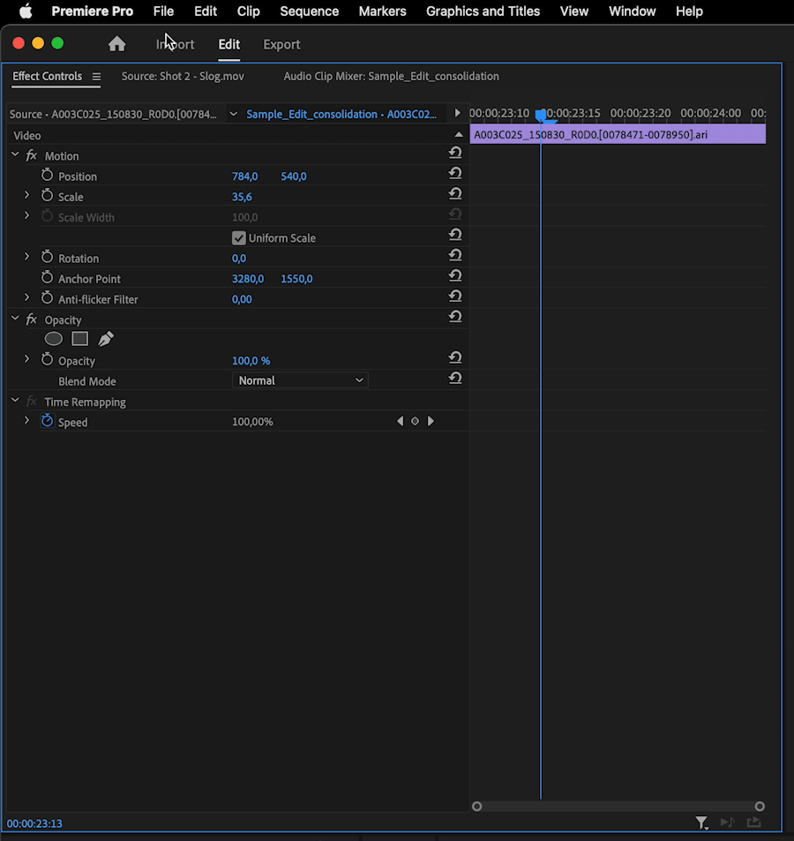The image size is (794, 841).
Task: Reset the Rotation parameter
Action: 455,255
